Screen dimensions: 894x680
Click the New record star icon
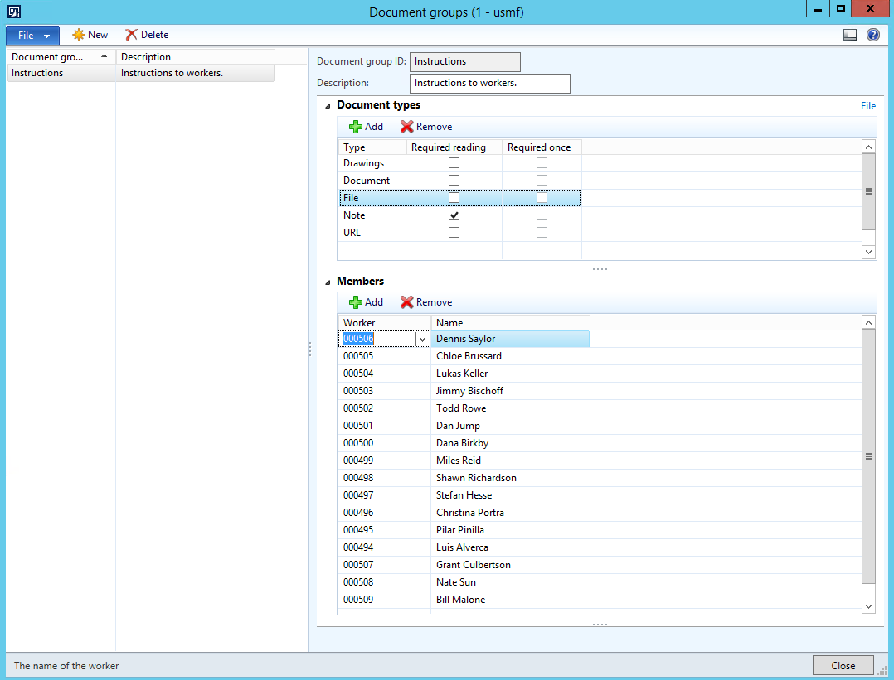pyautogui.click(x=79, y=35)
